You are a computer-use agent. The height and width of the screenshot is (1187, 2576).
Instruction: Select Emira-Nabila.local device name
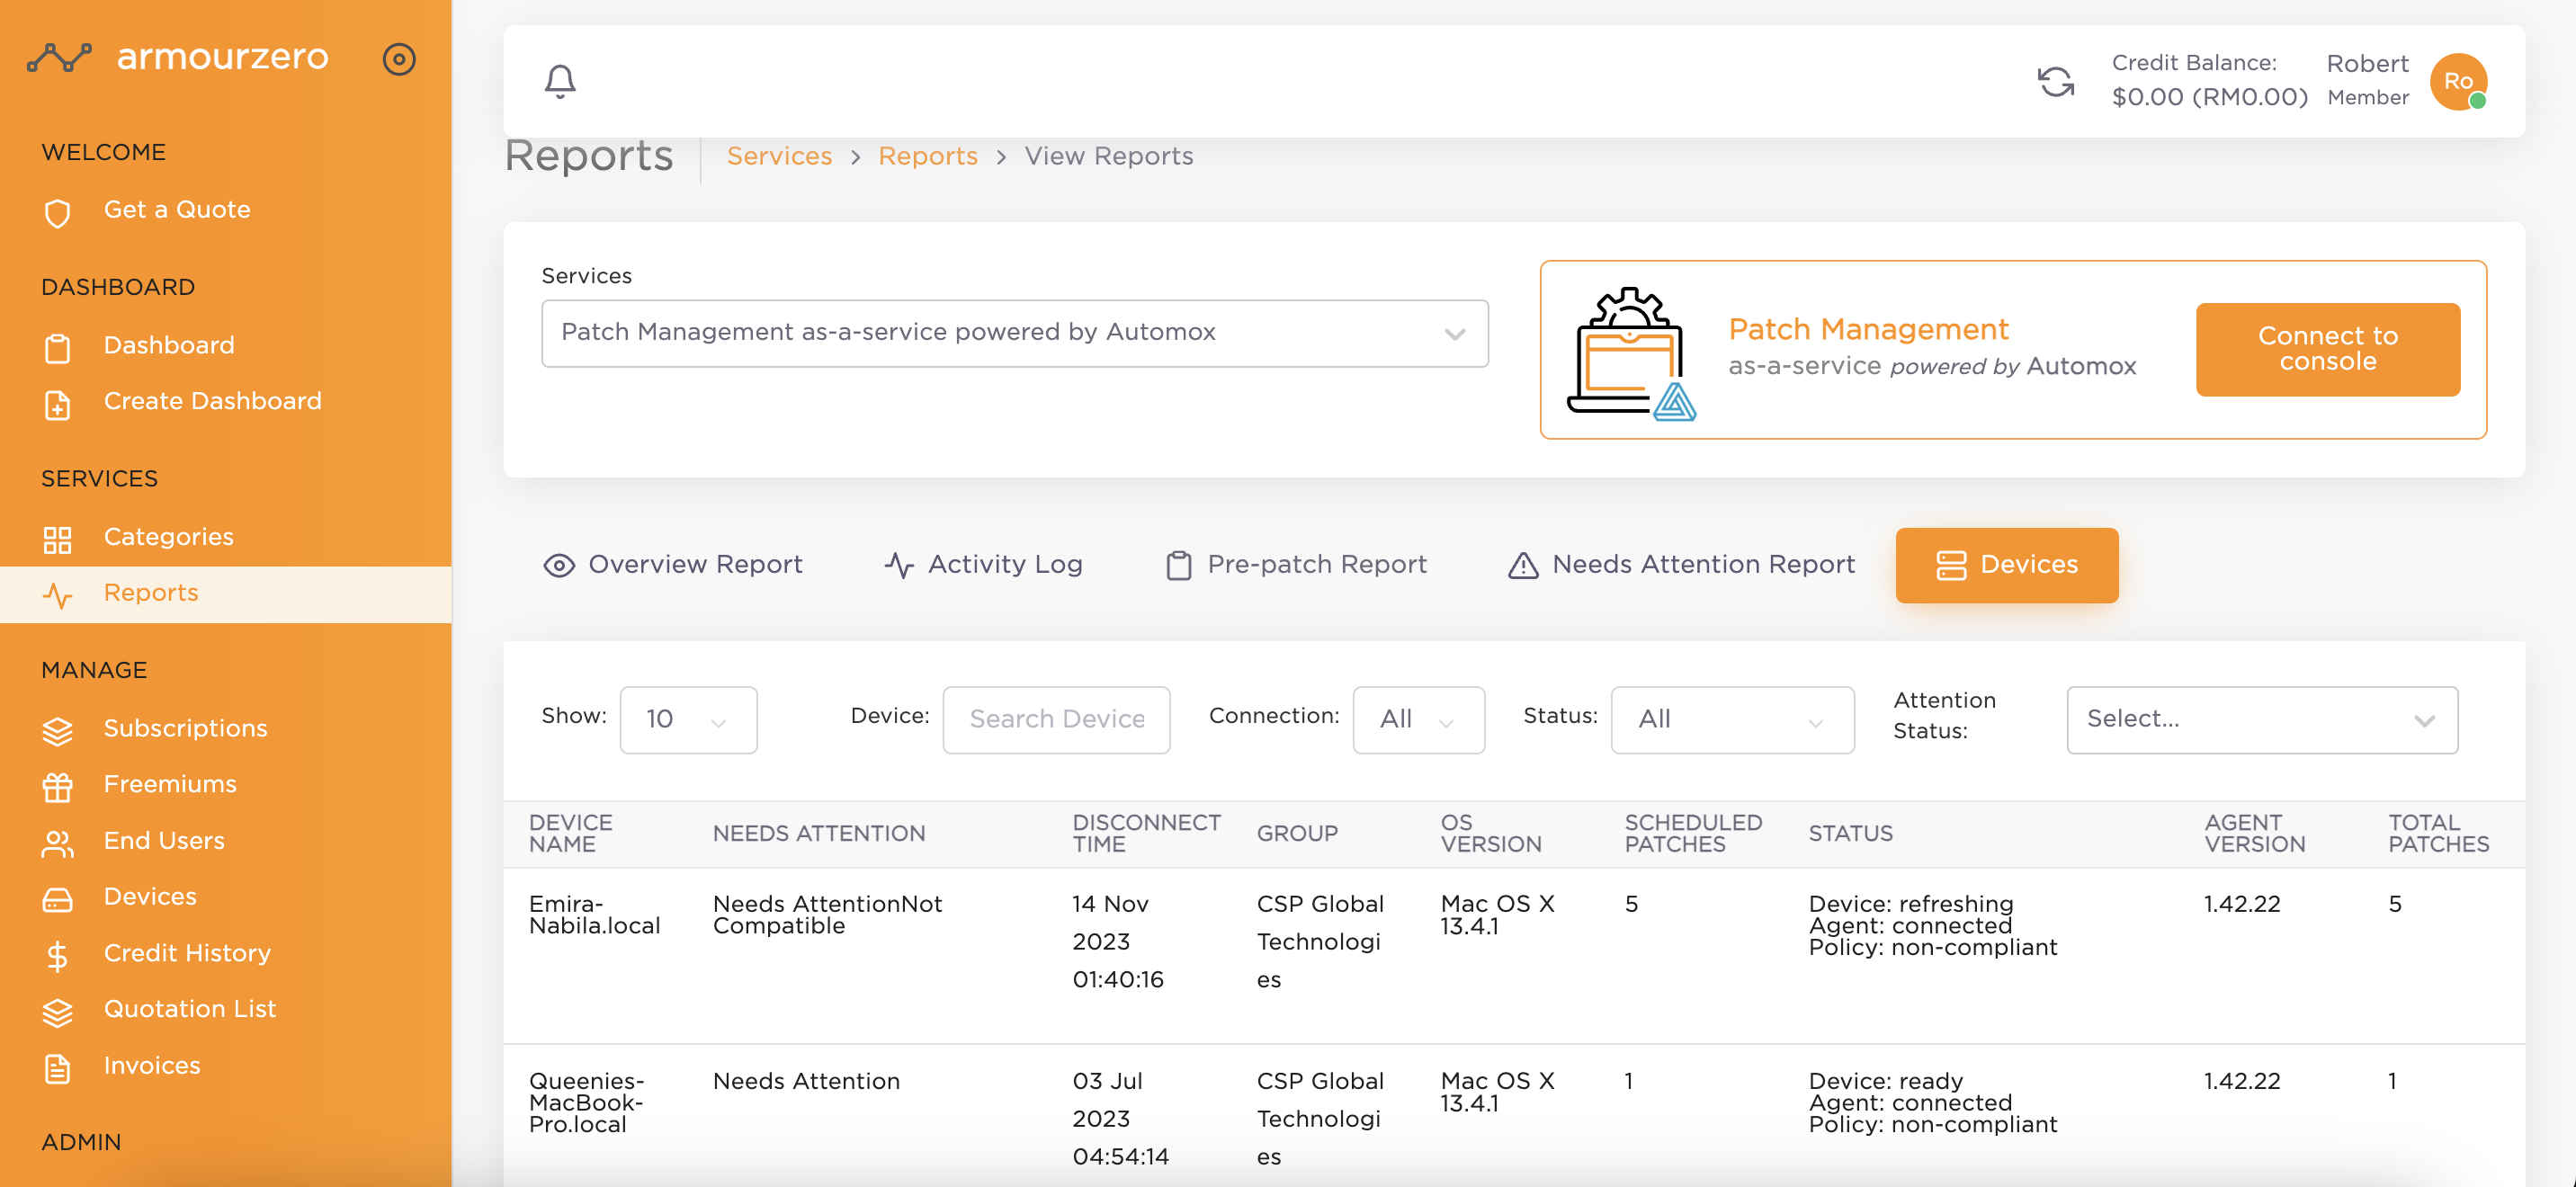[x=594, y=914]
